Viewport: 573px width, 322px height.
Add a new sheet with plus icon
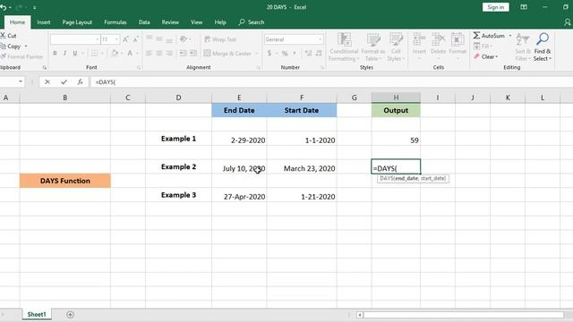pyautogui.click(x=70, y=314)
